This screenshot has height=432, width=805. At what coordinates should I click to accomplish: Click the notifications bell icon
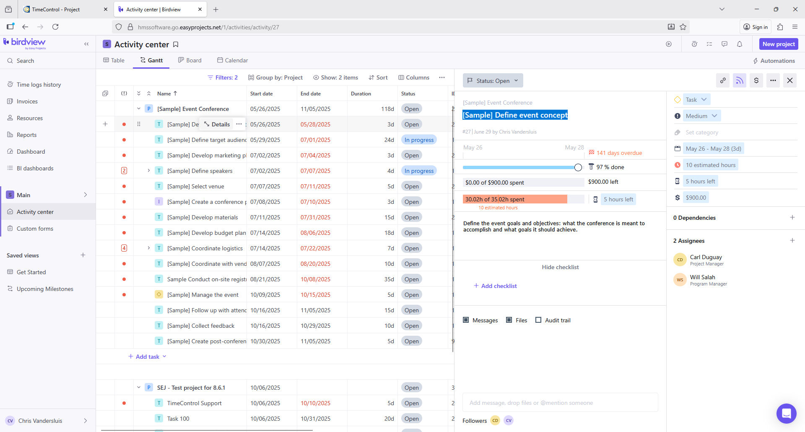(740, 44)
